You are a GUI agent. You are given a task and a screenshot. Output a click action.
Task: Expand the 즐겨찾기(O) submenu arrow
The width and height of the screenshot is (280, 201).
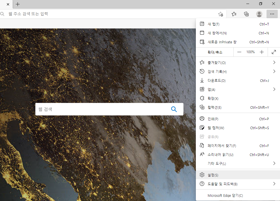point(274,62)
